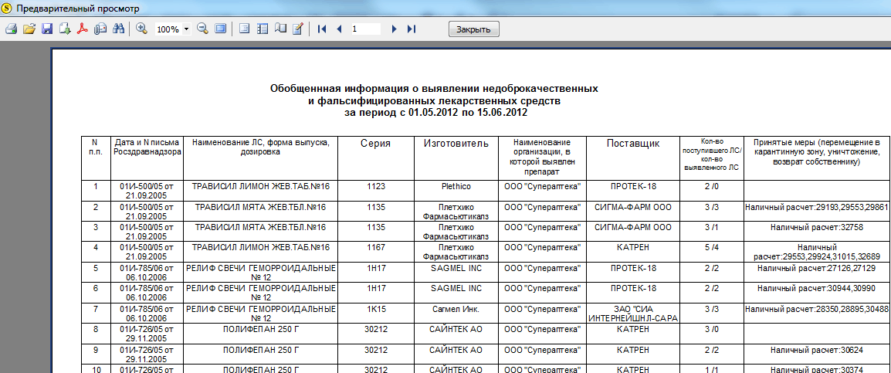Go to the previous page

339,29
